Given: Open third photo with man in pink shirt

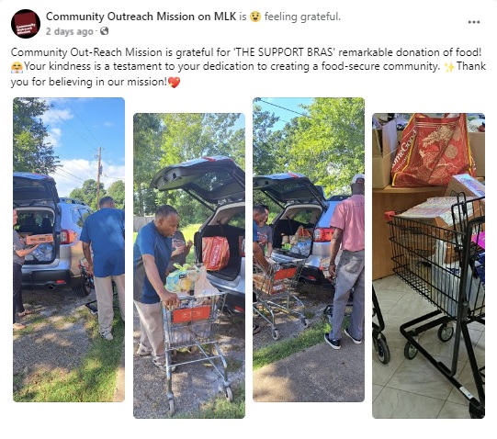Looking at the screenshot, I should point(309,250).
